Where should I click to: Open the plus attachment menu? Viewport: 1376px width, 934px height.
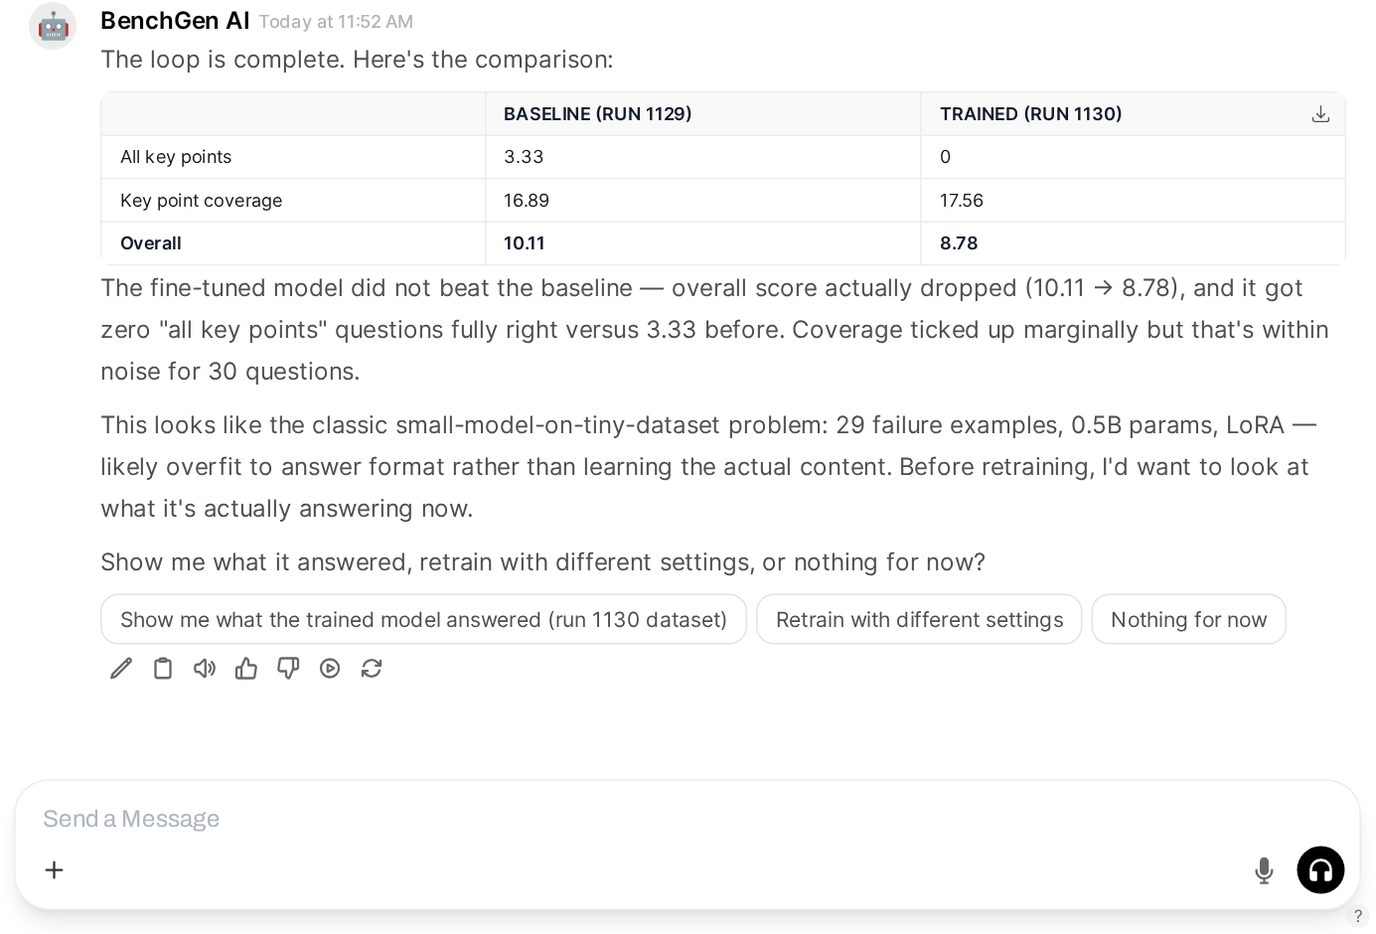tap(55, 870)
